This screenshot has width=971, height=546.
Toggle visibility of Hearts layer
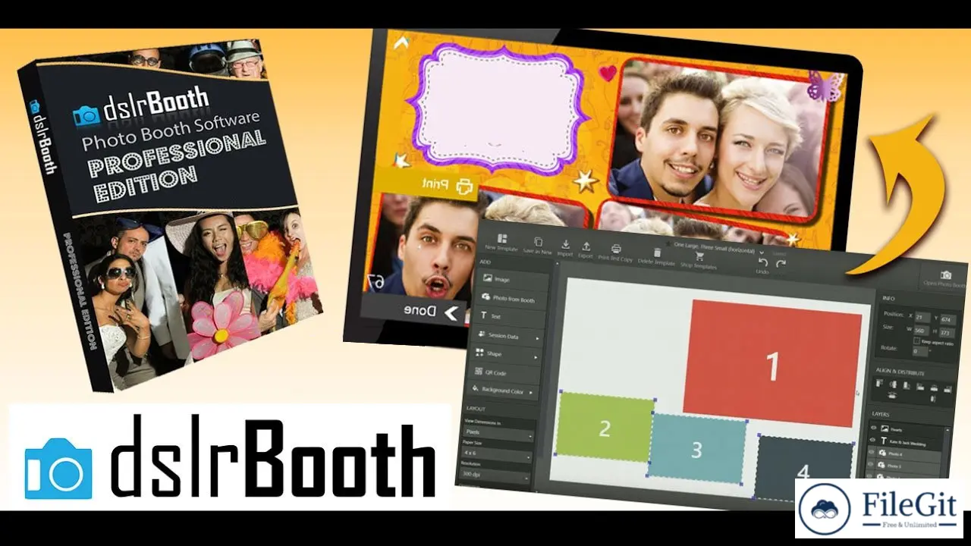(x=873, y=428)
